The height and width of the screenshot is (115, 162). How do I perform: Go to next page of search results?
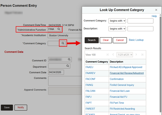pyautogui.click(x=136, y=55)
